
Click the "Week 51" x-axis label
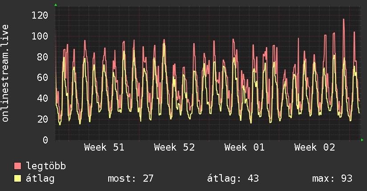point(104,147)
